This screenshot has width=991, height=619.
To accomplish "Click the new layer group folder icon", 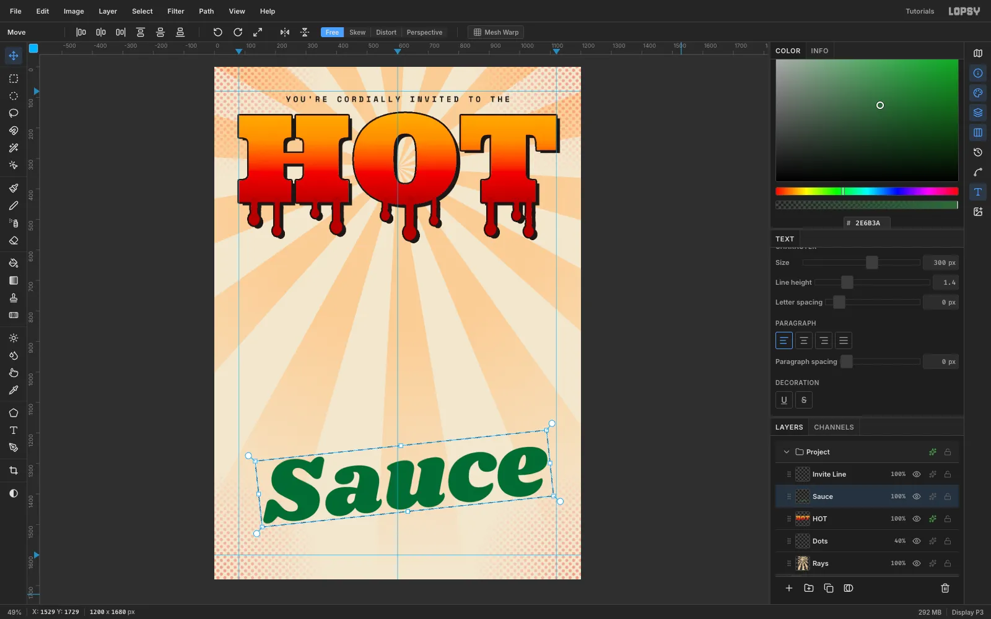I will click(809, 588).
